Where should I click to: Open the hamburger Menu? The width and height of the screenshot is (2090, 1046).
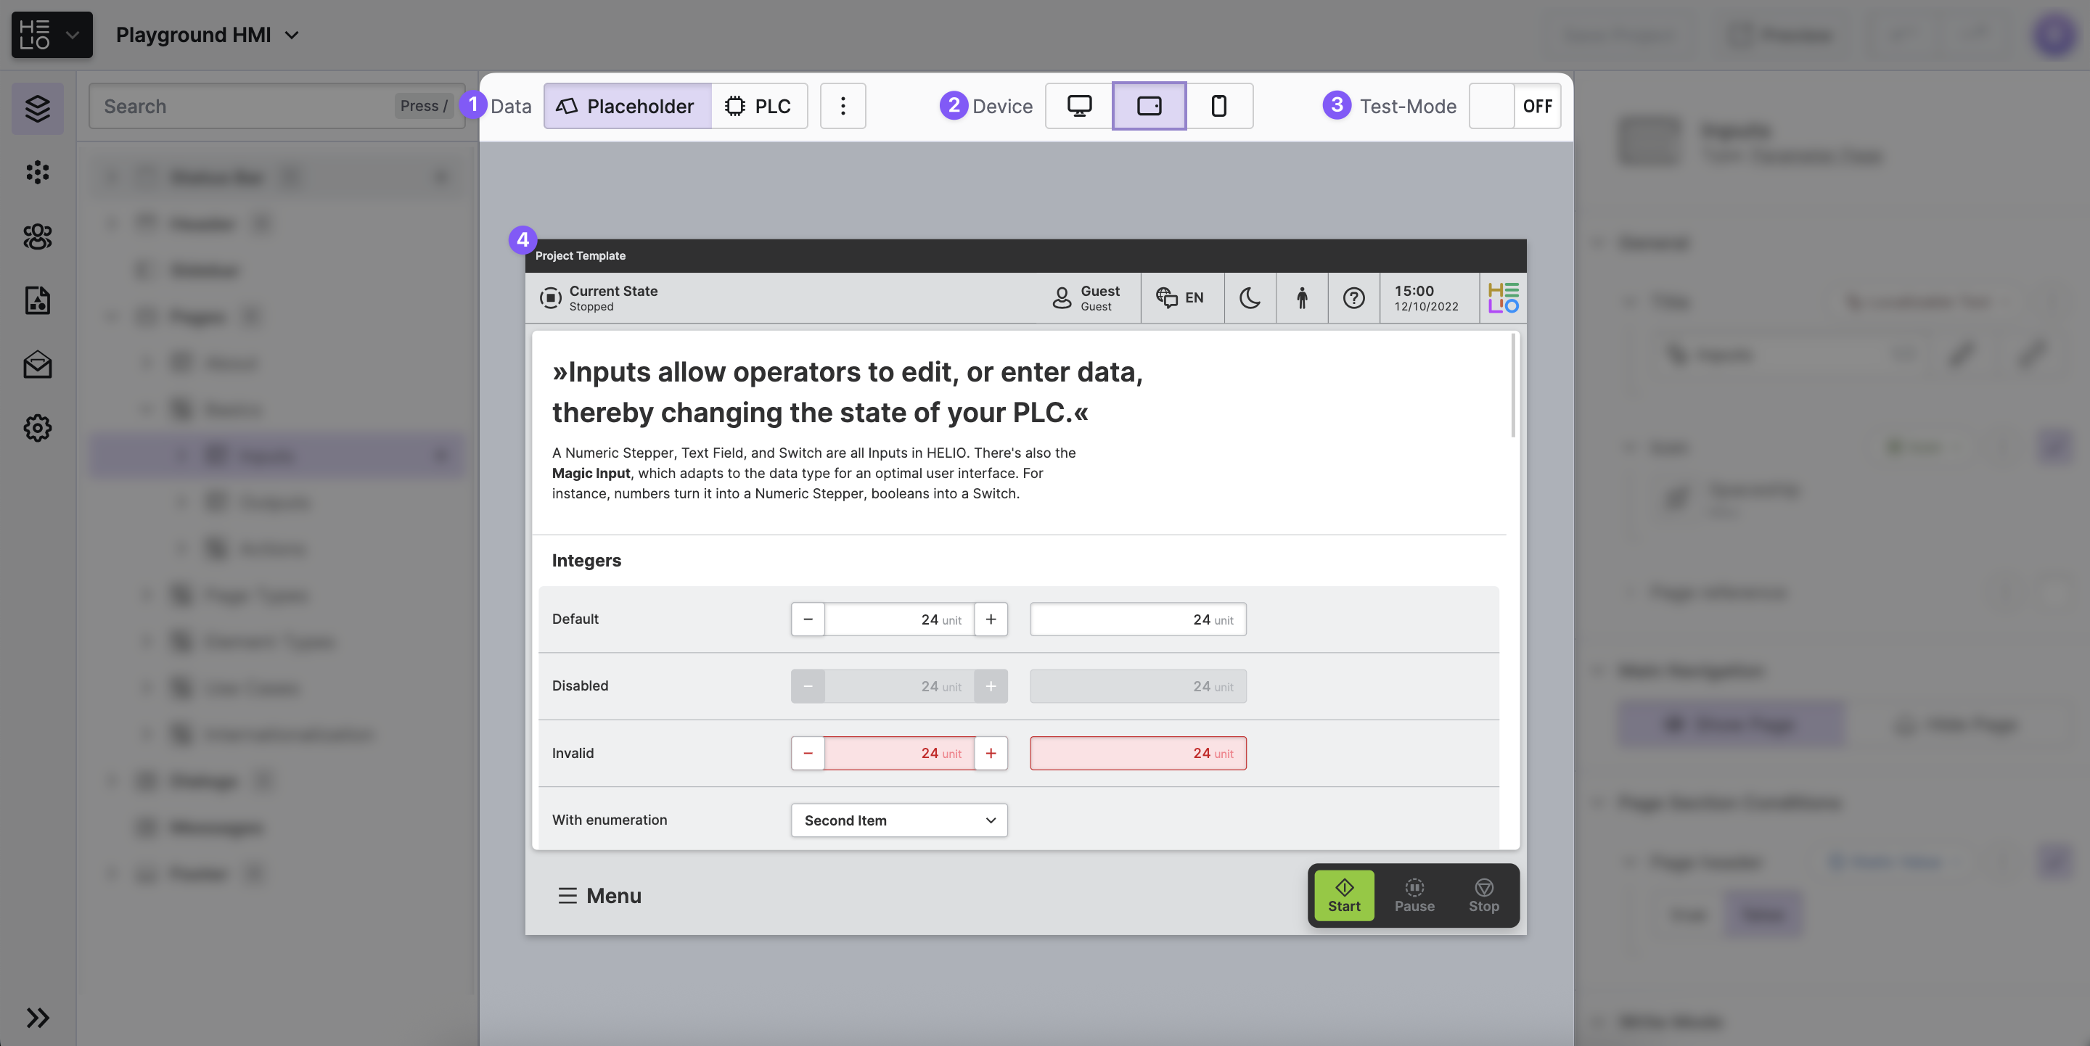coord(599,895)
